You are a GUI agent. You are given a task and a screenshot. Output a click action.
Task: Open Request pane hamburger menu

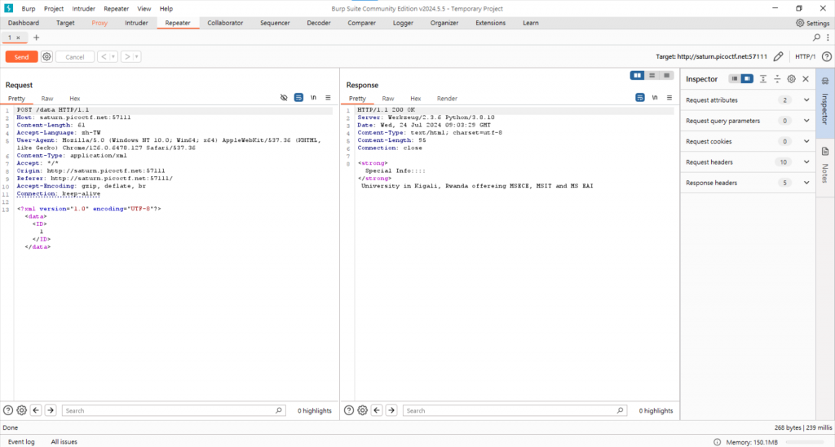coord(328,98)
